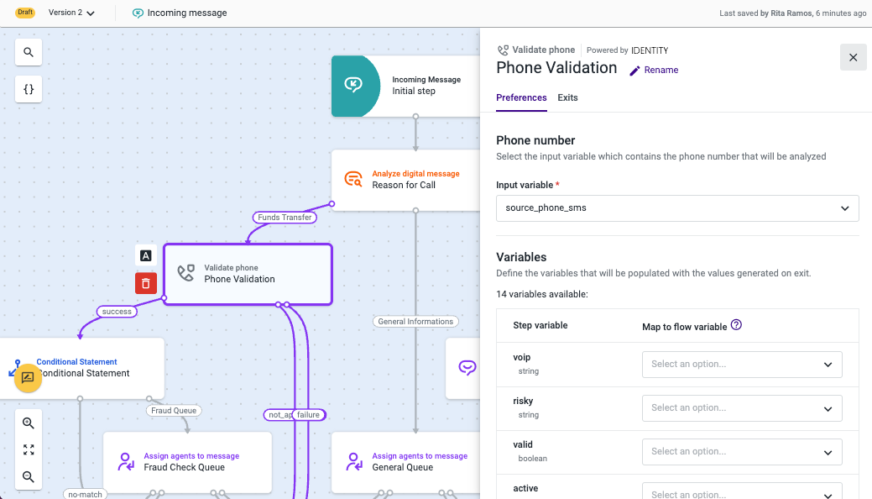The image size is (872, 499).
Task: Select the Funds Transfer exit label
Action: [x=285, y=218]
